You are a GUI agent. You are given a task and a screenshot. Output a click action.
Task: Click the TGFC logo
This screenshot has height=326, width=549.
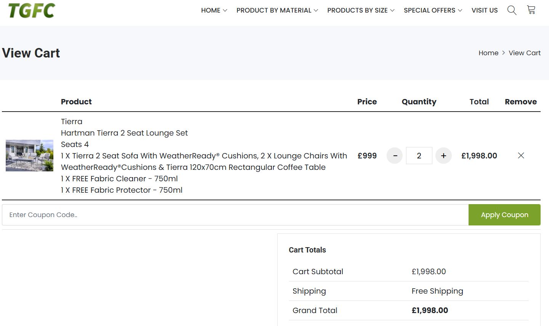31,10
